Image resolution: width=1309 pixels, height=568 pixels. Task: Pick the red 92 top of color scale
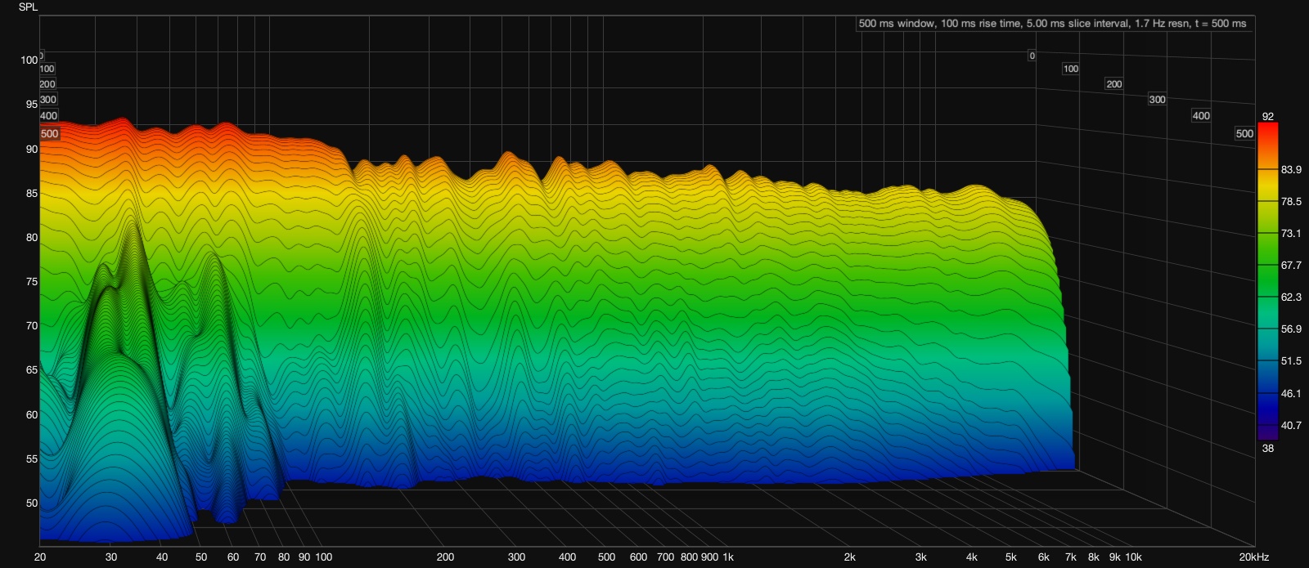coord(1267,117)
